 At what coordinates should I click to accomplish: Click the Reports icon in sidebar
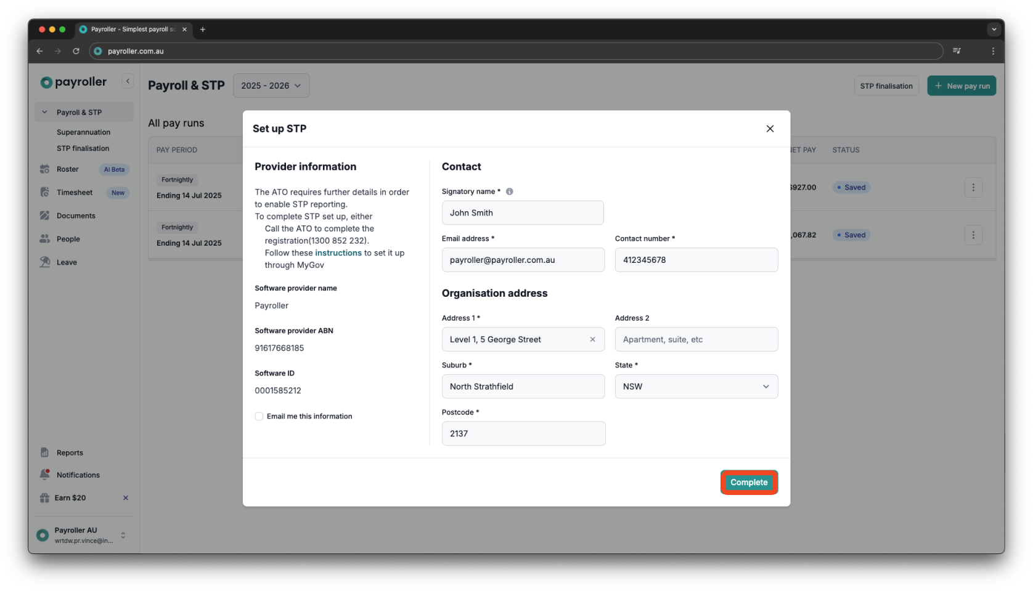click(44, 452)
